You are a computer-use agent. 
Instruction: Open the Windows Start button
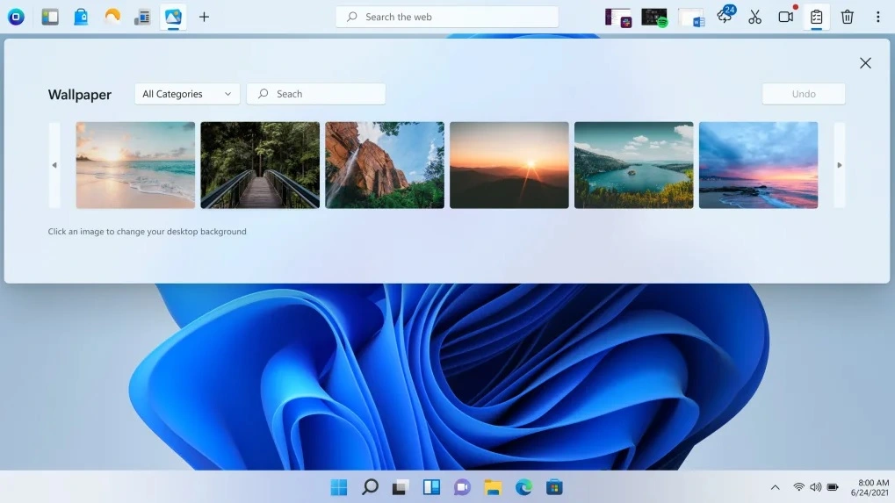point(339,487)
